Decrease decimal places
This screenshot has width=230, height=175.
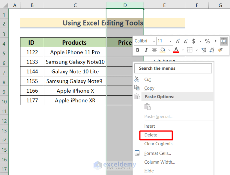212,50
